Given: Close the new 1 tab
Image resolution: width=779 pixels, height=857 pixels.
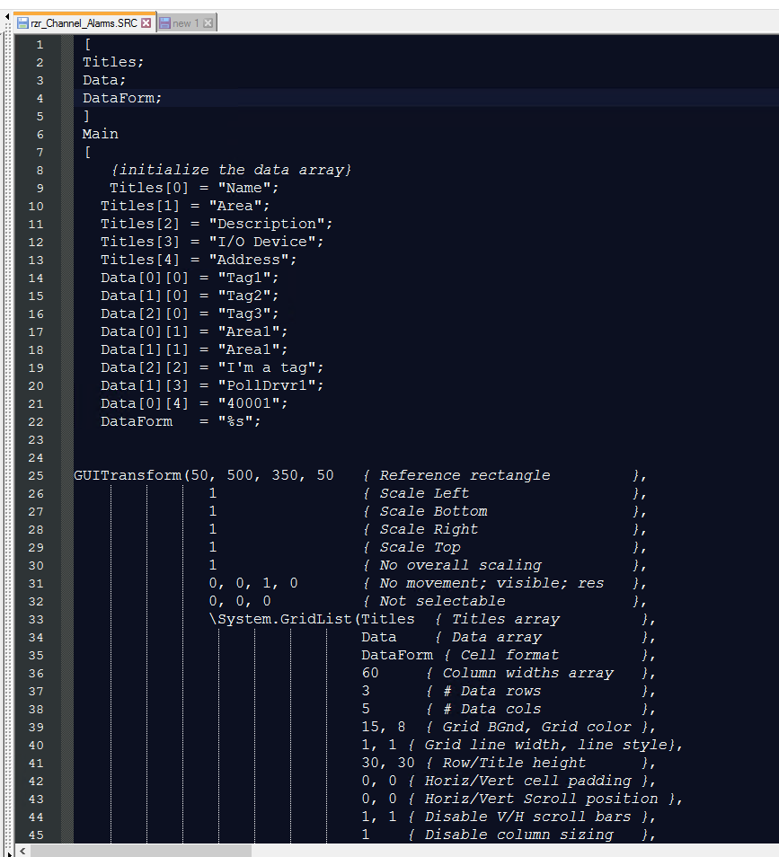Looking at the screenshot, I should pos(208,23).
